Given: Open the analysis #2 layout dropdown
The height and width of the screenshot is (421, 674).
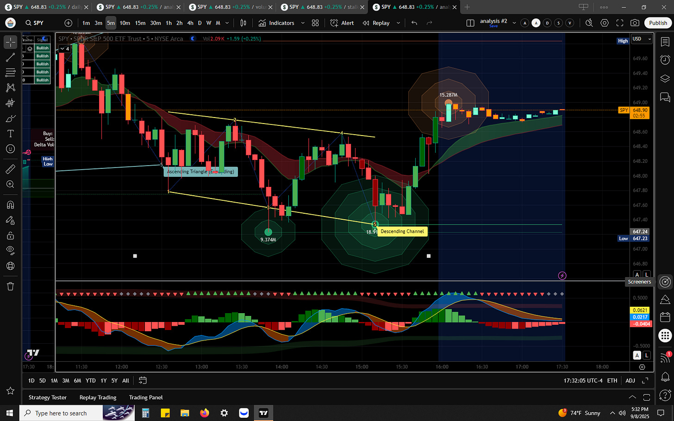Looking at the screenshot, I should [514, 23].
